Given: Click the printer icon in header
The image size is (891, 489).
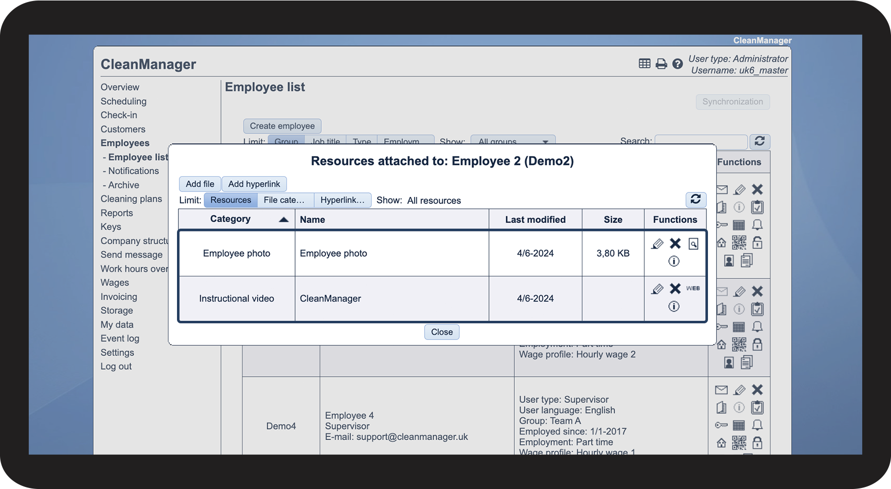Looking at the screenshot, I should click(x=661, y=64).
